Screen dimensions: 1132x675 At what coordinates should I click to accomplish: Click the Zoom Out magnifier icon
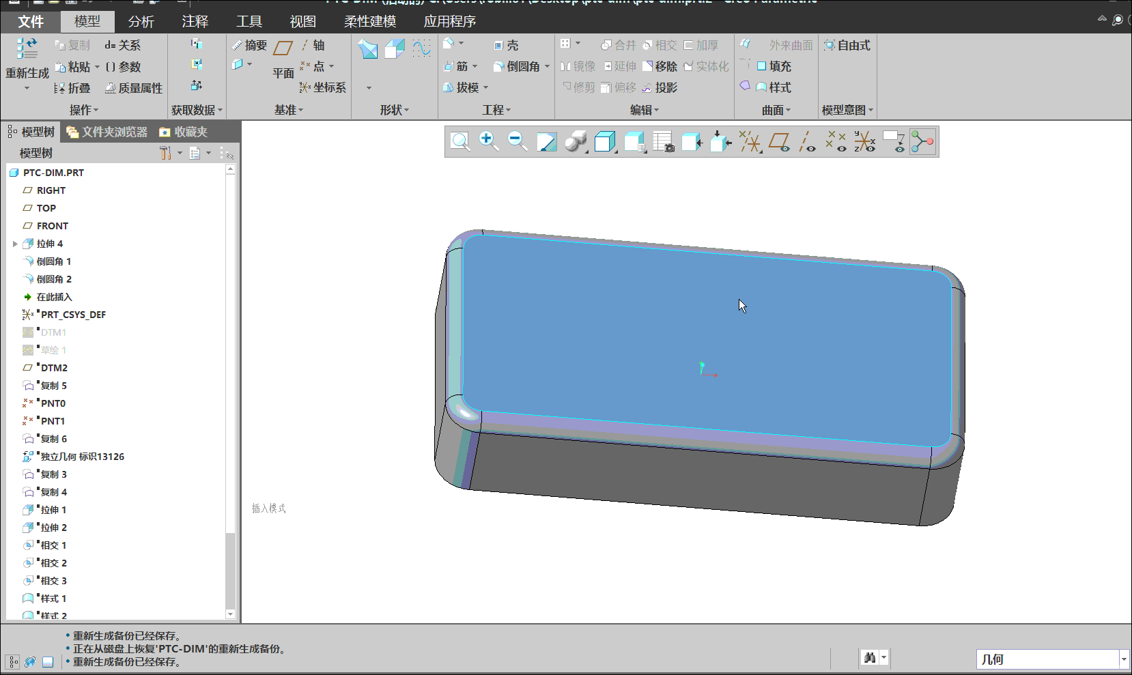(x=518, y=142)
